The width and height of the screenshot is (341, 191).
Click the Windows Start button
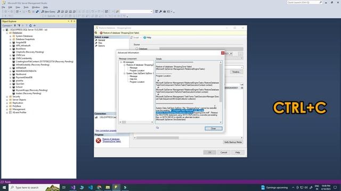(x=4, y=187)
